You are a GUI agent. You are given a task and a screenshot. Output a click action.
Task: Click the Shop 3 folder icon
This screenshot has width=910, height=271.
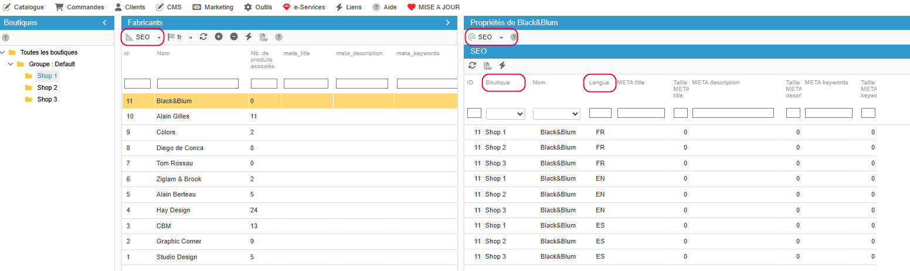[29, 99]
